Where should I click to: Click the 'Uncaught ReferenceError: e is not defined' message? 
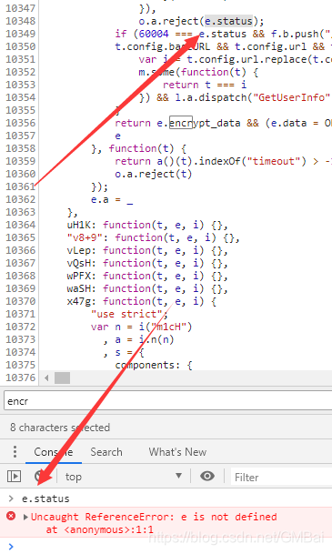click(154, 517)
